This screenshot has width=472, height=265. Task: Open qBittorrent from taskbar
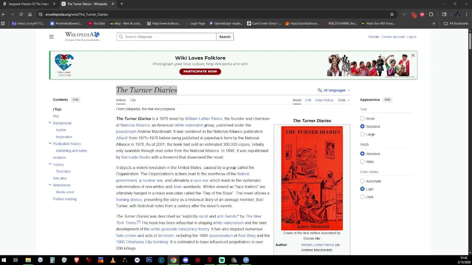click(246, 260)
